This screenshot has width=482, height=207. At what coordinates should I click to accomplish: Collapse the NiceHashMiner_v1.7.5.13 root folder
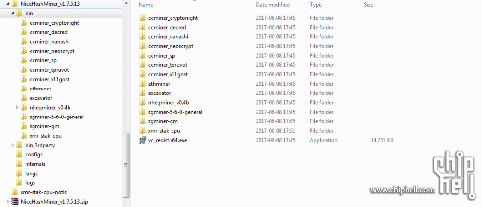pyautogui.click(x=8, y=4)
